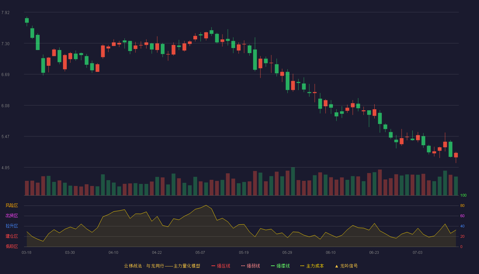
Task: Click the 03-18 date axis label
Action: click(27, 252)
